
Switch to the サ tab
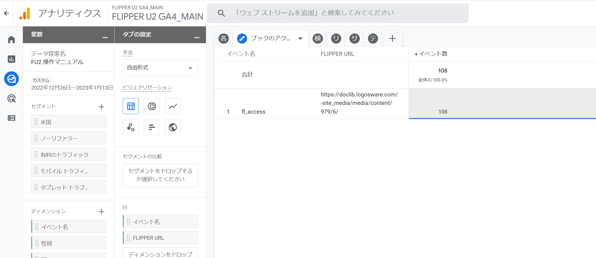pos(354,38)
